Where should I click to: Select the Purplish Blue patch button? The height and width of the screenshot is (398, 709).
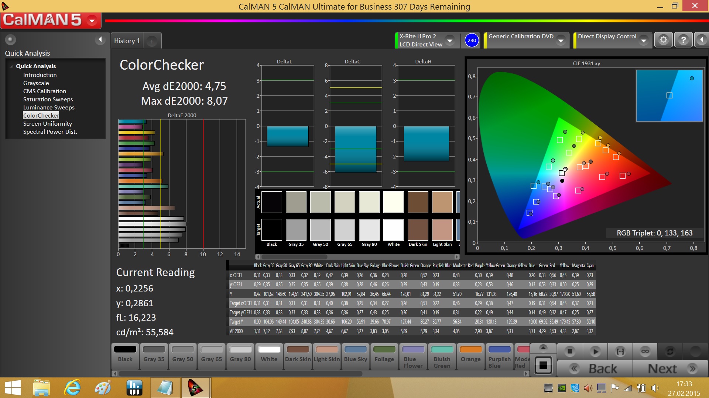point(500,356)
